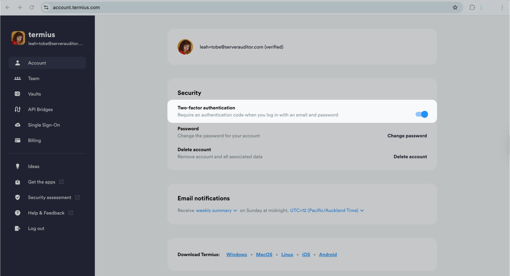Viewport: 510px width, 276px height.
Task: Click the Email notifications heading
Action: (x=204, y=198)
